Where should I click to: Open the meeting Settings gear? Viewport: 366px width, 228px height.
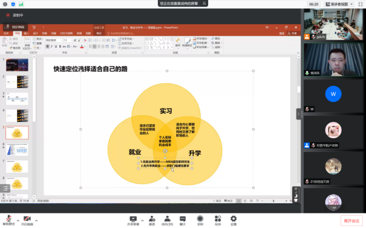(x=234, y=221)
